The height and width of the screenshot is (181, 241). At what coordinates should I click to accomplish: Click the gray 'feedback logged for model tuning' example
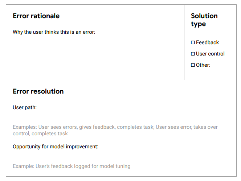(72, 166)
